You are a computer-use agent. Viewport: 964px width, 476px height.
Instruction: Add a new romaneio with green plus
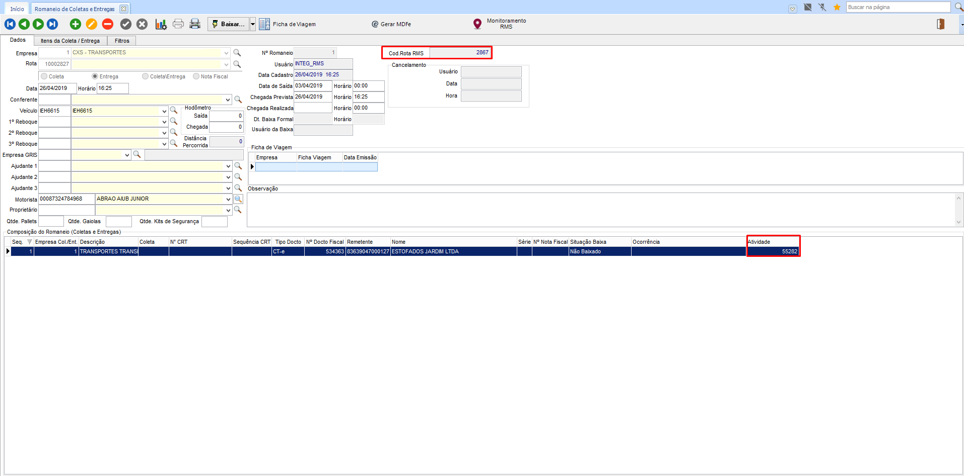(76, 24)
